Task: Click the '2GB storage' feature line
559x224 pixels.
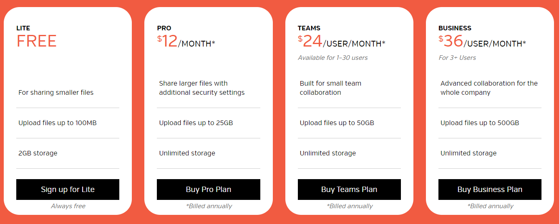Action: pos(38,153)
